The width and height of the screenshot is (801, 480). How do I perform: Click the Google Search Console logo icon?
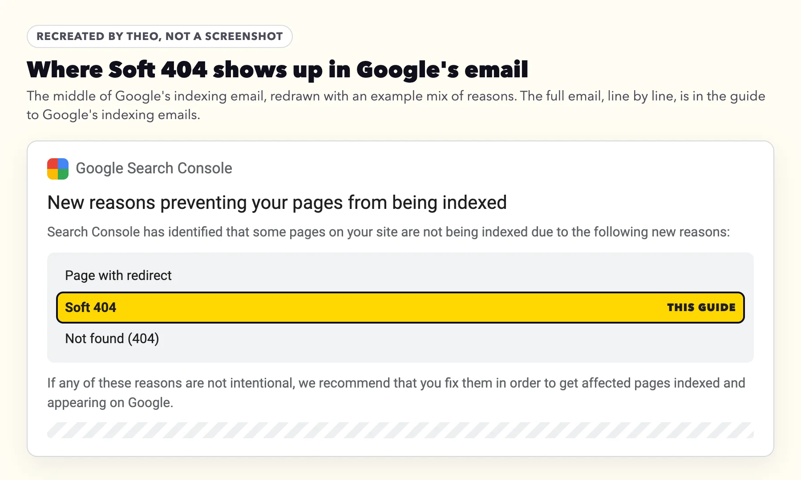pos(58,169)
